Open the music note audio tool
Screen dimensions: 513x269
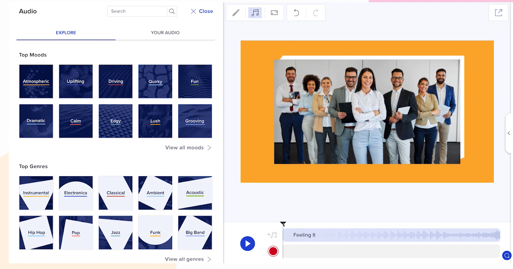coord(255,13)
